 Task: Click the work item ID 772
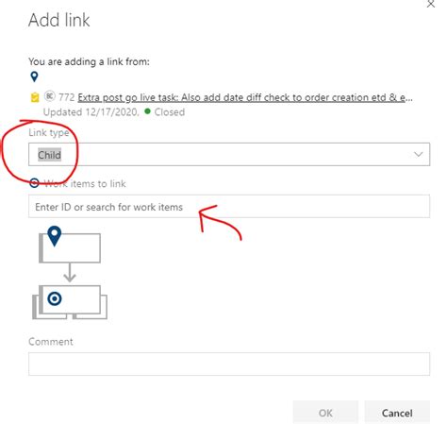(66, 97)
